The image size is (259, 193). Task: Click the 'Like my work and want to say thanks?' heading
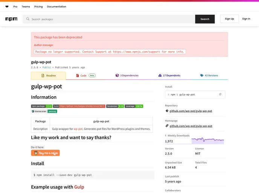(71, 138)
